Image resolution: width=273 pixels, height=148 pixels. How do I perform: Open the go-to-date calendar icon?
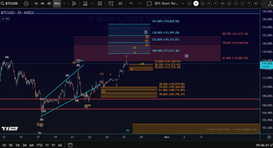[x=70, y=145]
